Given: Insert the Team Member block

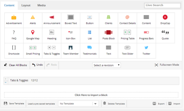Looking at the screenshot, I should click(x=71, y=51).
